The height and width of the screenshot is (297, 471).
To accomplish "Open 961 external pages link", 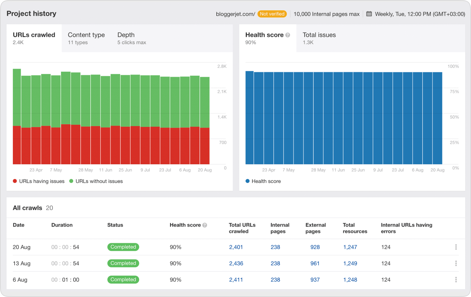I will tap(315, 263).
